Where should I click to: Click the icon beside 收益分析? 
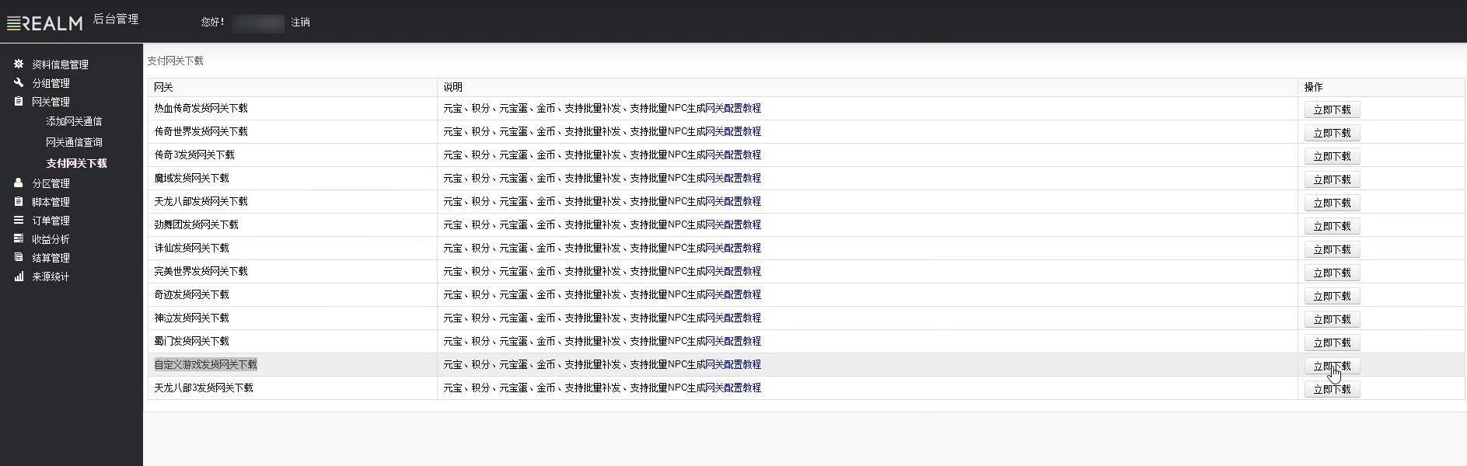pos(19,238)
